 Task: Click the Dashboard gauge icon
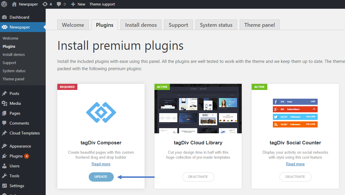coord(4,17)
